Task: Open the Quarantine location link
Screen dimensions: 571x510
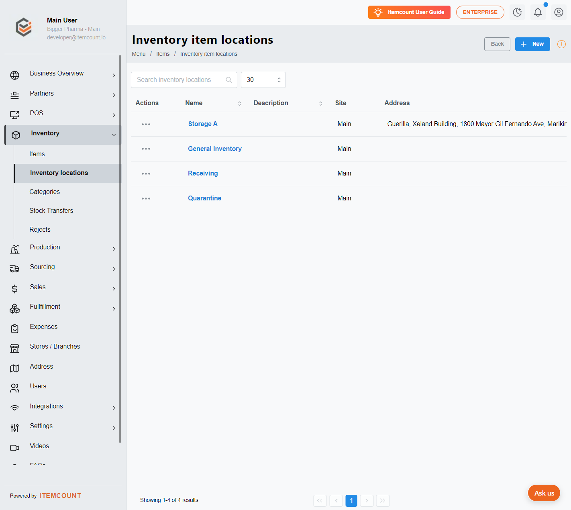Action: point(205,198)
